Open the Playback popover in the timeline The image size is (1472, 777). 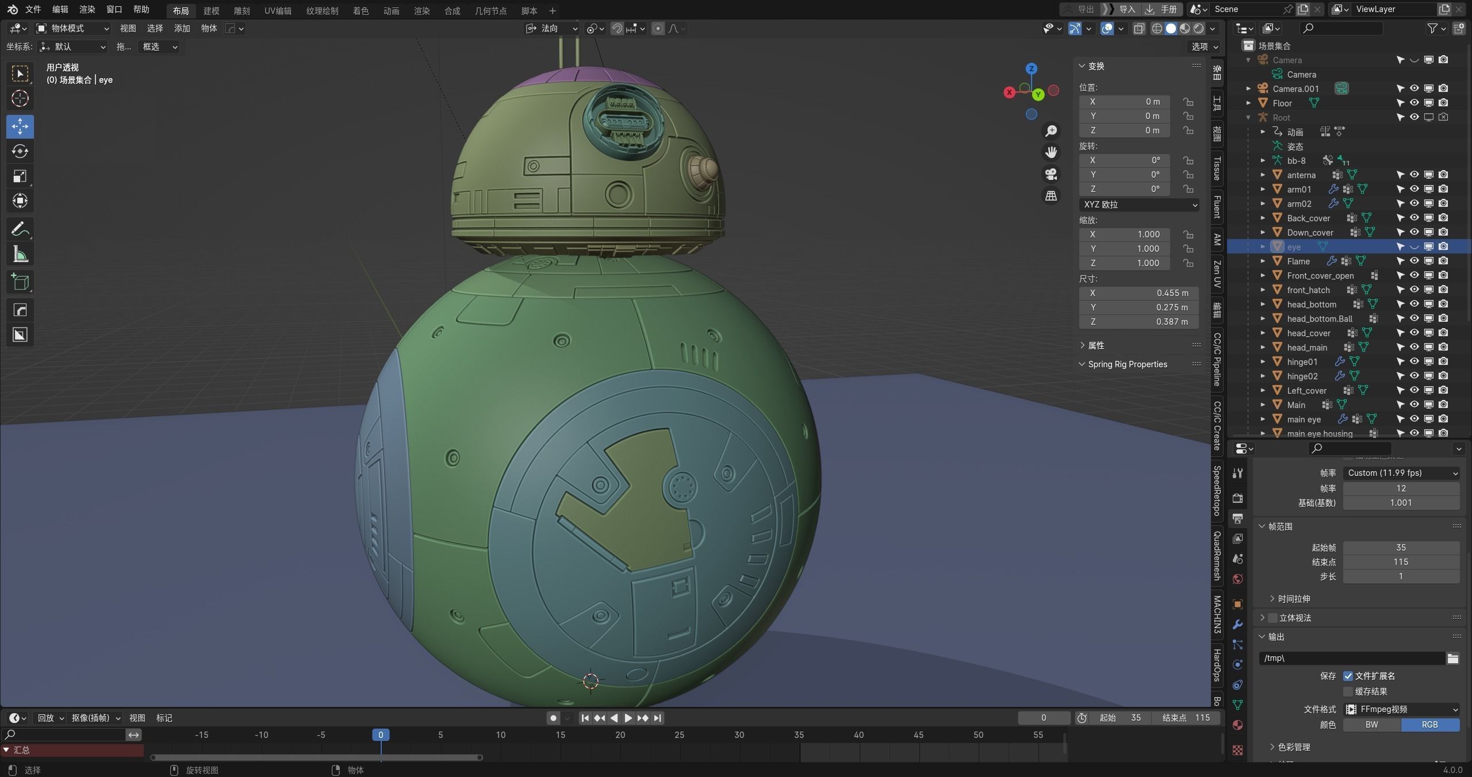[51, 718]
